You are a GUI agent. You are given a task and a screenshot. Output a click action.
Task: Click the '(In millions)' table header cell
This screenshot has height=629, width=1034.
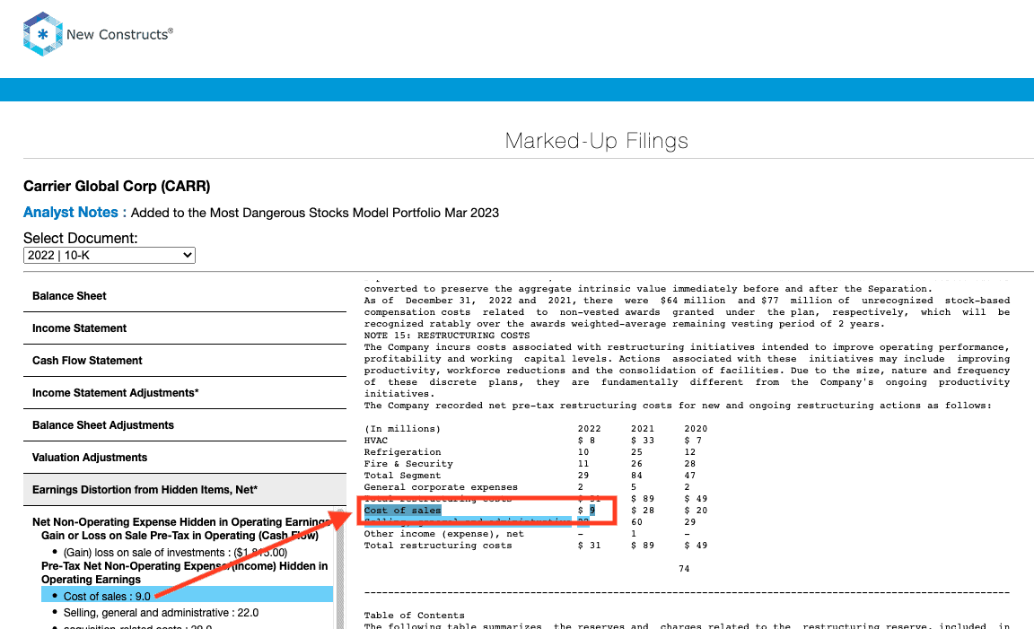tap(402, 429)
